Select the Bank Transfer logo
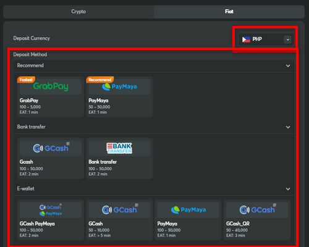The height and width of the screenshot is (247, 309). pyautogui.click(x=119, y=148)
